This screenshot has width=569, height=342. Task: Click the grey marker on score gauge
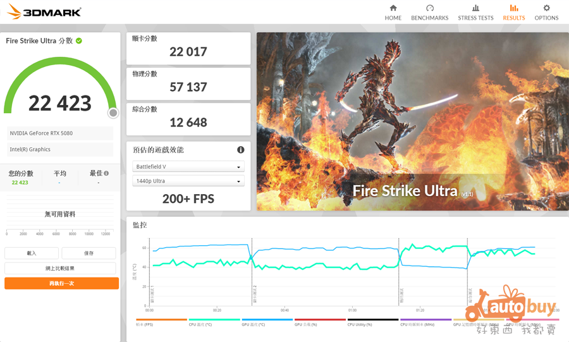coord(113,113)
